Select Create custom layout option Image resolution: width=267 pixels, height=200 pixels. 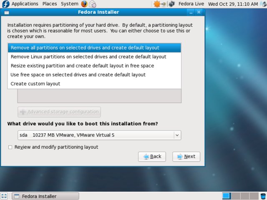tap(94, 84)
